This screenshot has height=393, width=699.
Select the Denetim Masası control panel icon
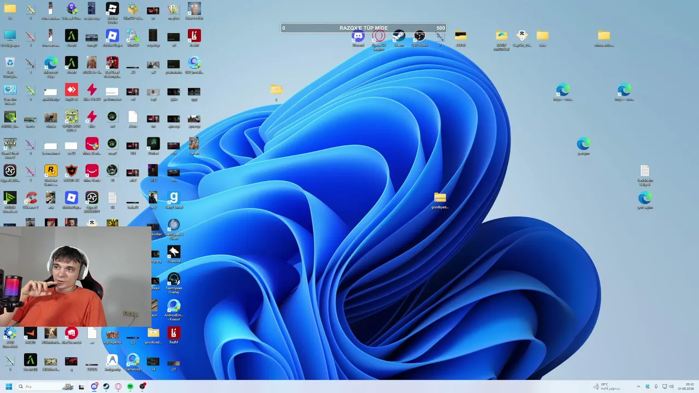10,94
